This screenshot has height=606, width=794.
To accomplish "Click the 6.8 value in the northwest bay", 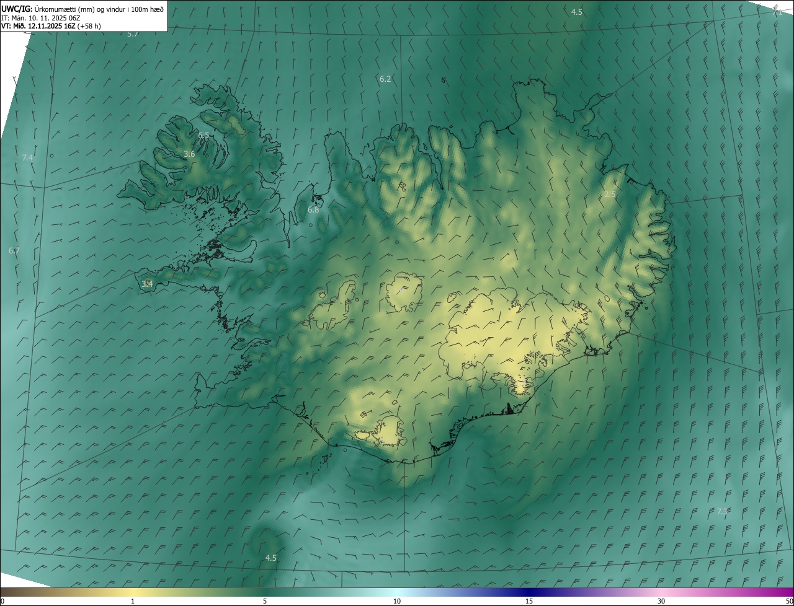I will (313, 210).
